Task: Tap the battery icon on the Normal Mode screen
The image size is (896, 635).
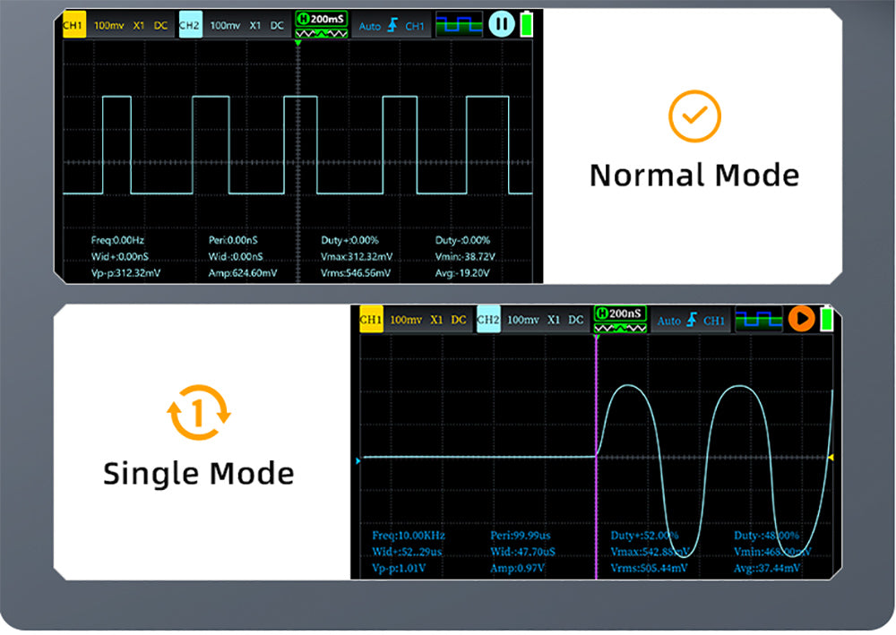Action: (x=526, y=25)
